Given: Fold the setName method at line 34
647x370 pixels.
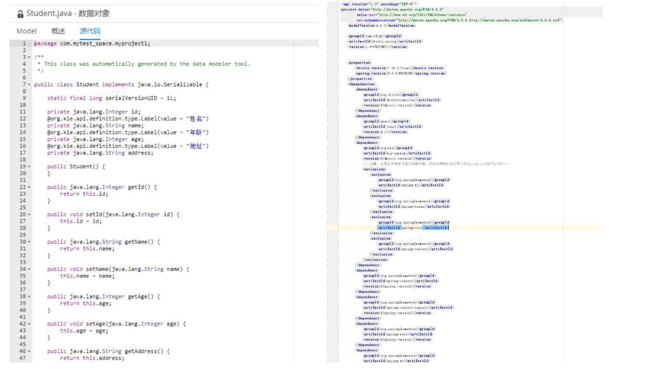Looking at the screenshot, I should pos(29,269).
